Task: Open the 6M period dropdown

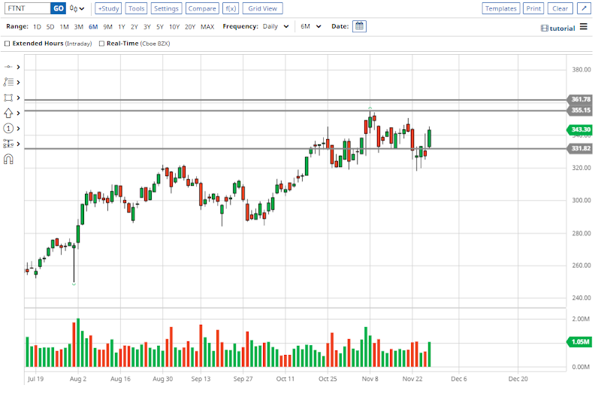Action: [310, 26]
